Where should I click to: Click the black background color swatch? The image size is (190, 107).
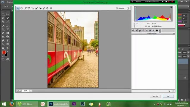(x=7, y=55)
